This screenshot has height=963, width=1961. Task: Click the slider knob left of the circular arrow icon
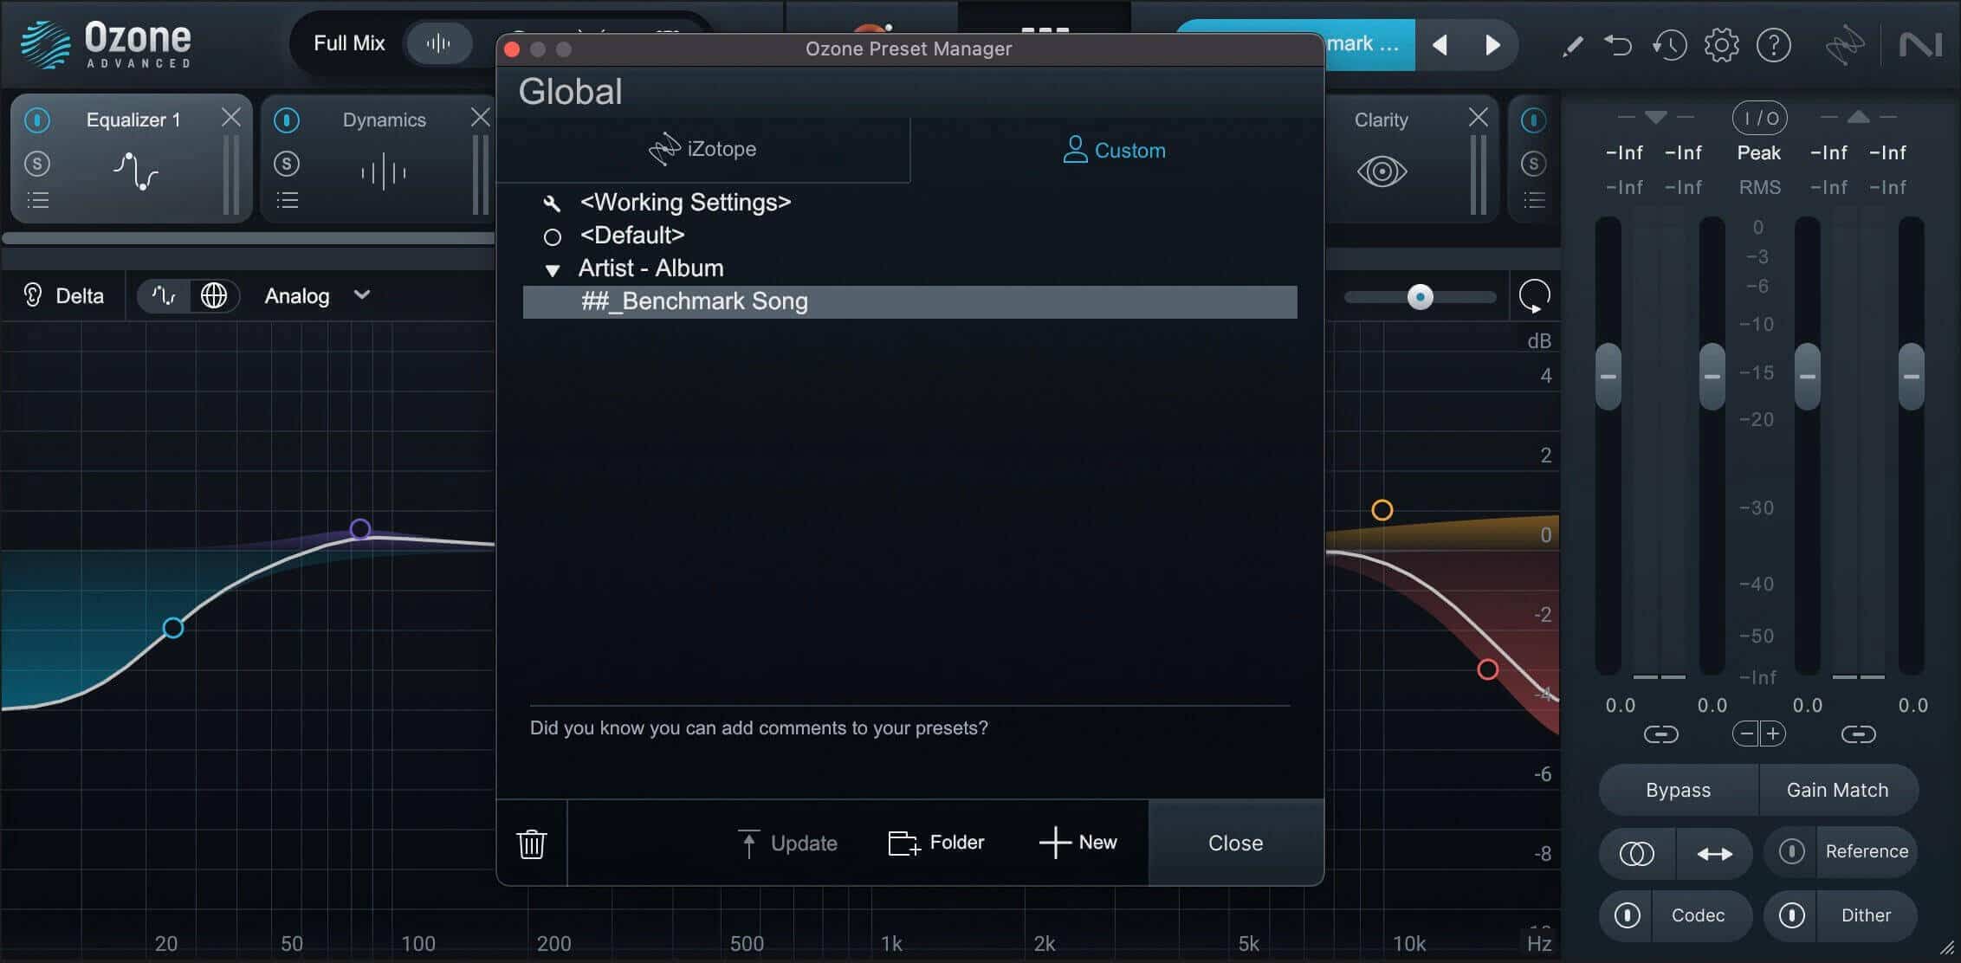pyautogui.click(x=1421, y=297)
